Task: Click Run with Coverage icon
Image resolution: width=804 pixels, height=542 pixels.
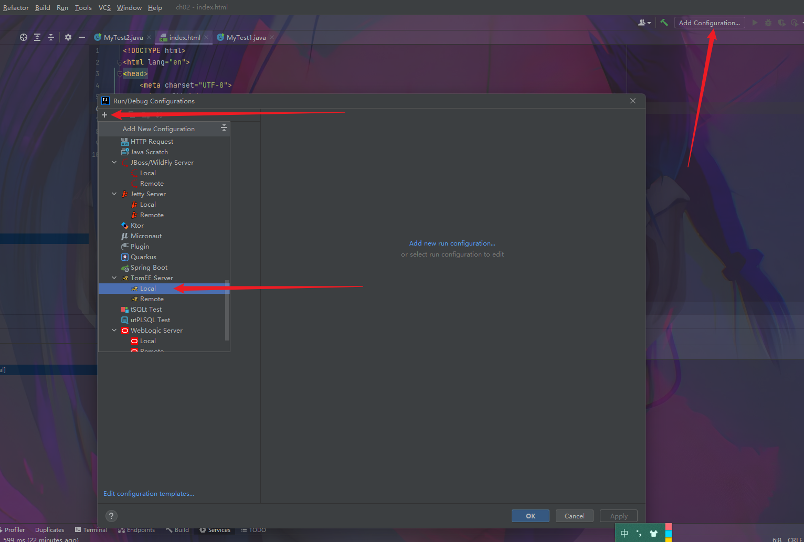Action: click(781, 23)
